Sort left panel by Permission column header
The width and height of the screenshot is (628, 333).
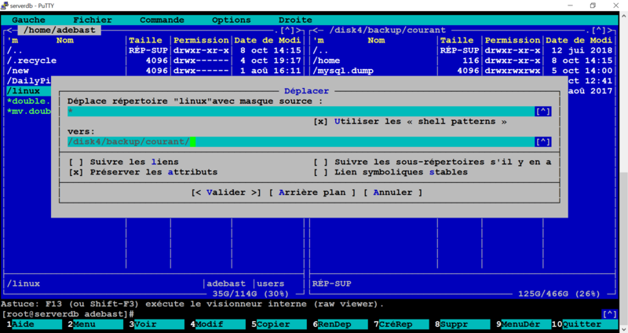pyautogui.click(x=201, y=41)
